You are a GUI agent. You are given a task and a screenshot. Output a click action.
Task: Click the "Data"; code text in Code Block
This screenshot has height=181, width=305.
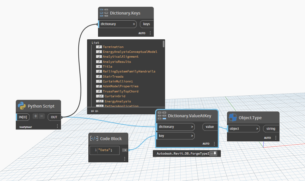(105, 150)
